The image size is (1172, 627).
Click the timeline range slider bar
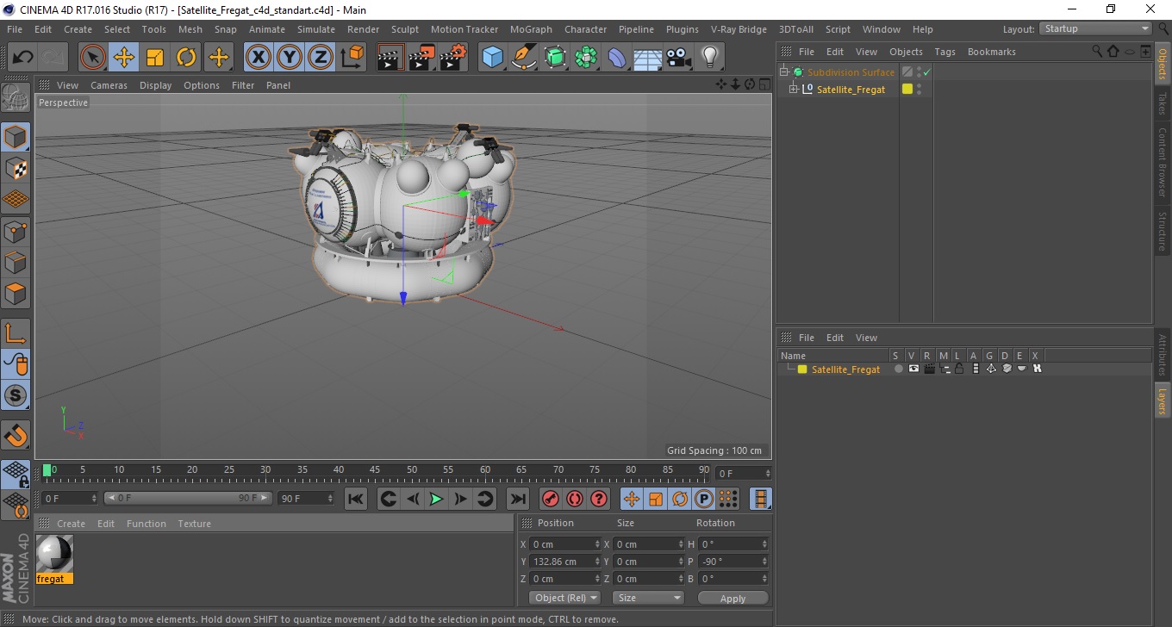click(x=188, y=498)
